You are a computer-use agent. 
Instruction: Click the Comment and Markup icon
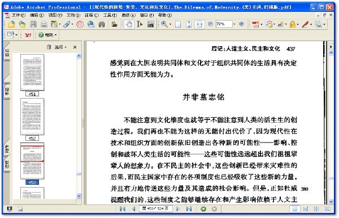pos(270,24)
